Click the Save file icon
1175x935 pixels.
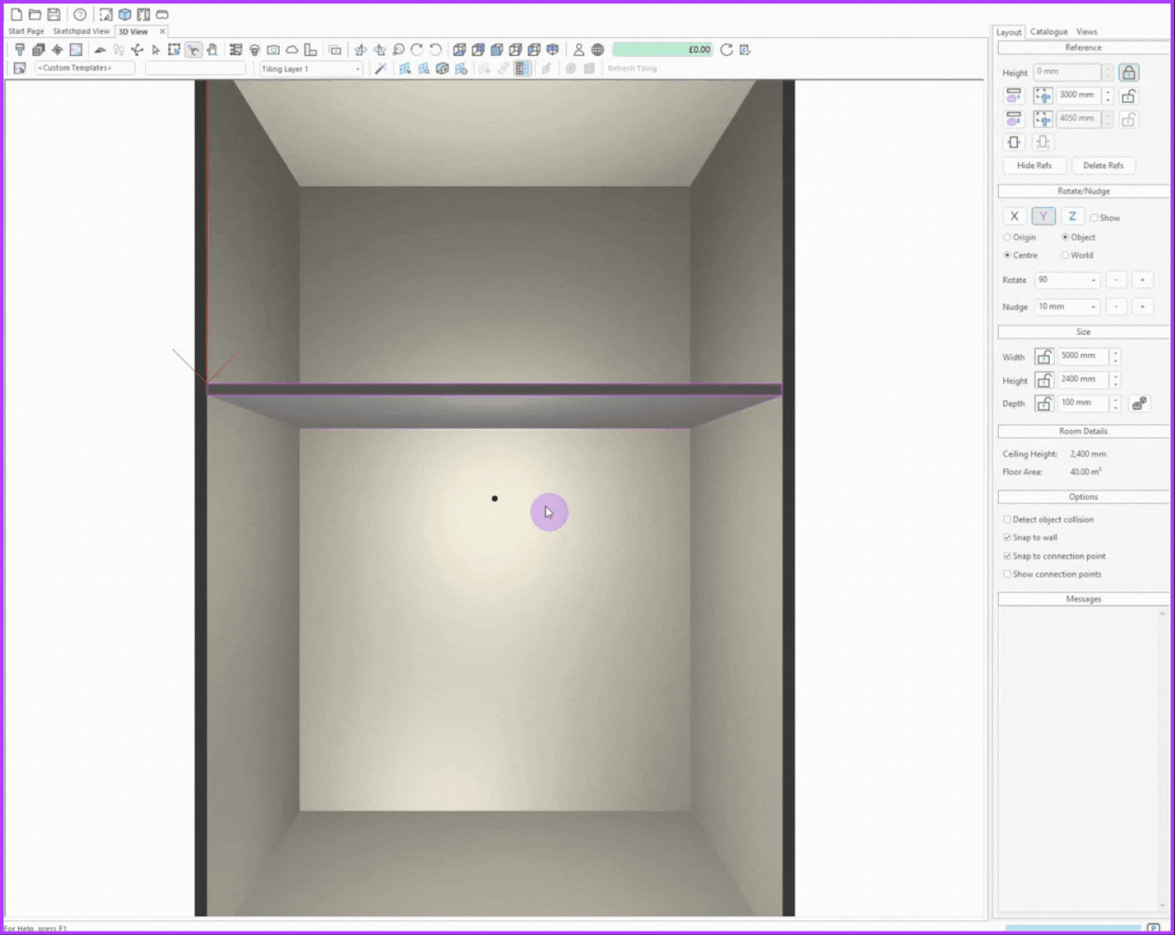[x=54, y=15]
